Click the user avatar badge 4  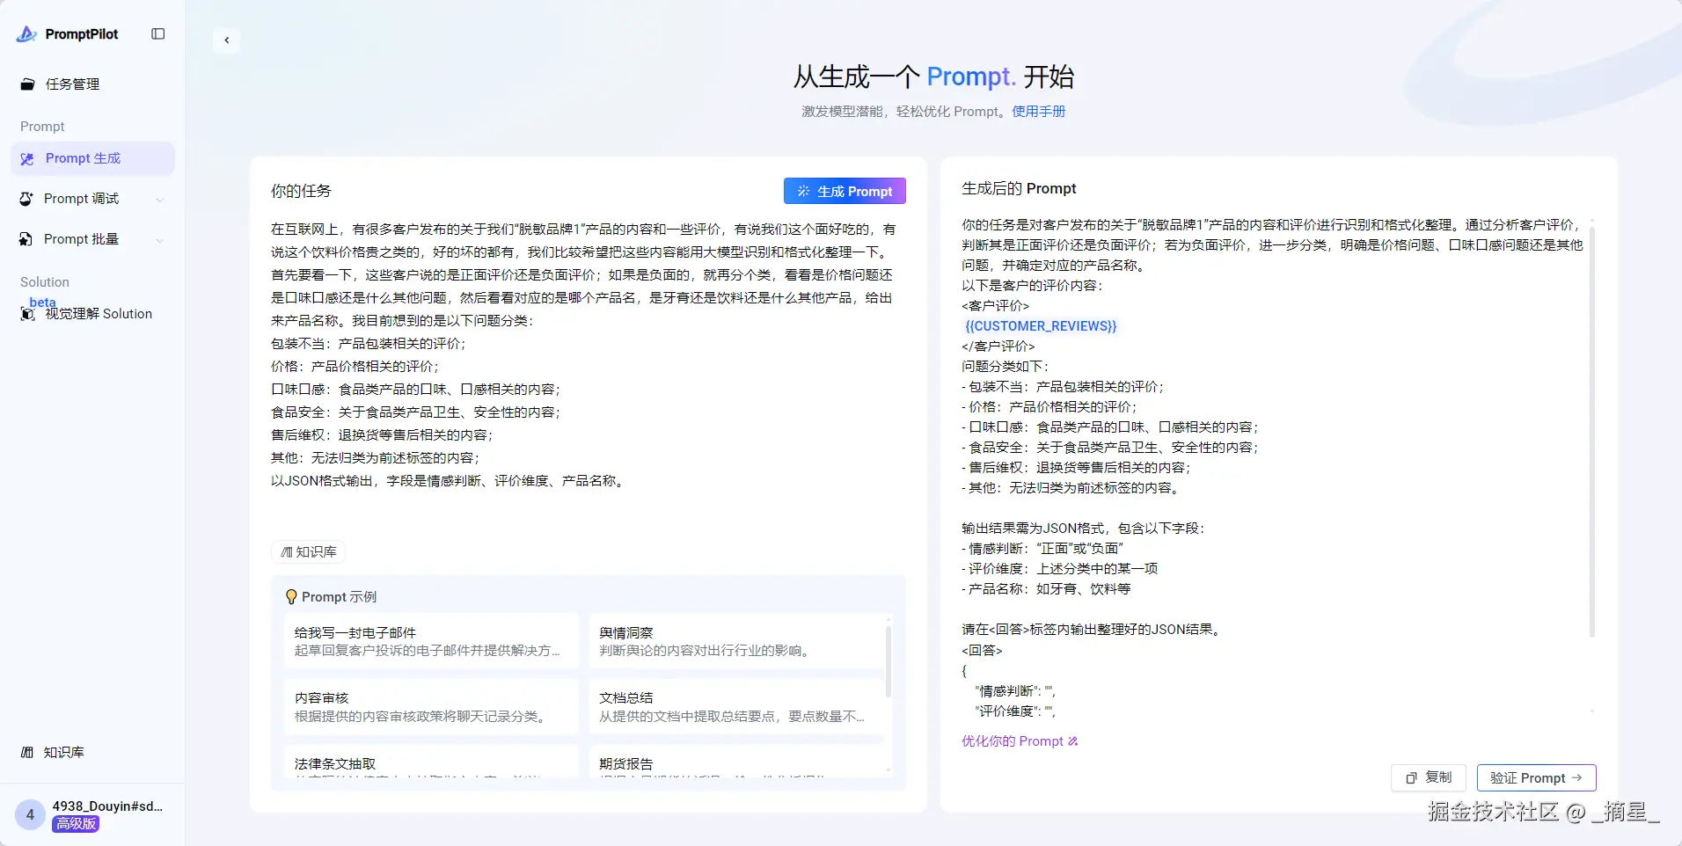tap(30, 815)
